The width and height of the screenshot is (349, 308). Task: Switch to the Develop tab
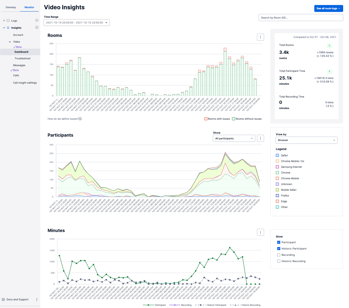click(x=11, y=7)
